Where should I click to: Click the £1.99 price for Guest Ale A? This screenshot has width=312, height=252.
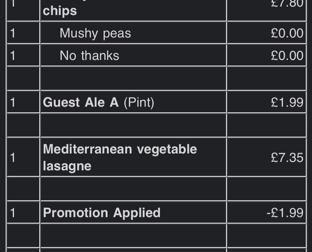287,102
